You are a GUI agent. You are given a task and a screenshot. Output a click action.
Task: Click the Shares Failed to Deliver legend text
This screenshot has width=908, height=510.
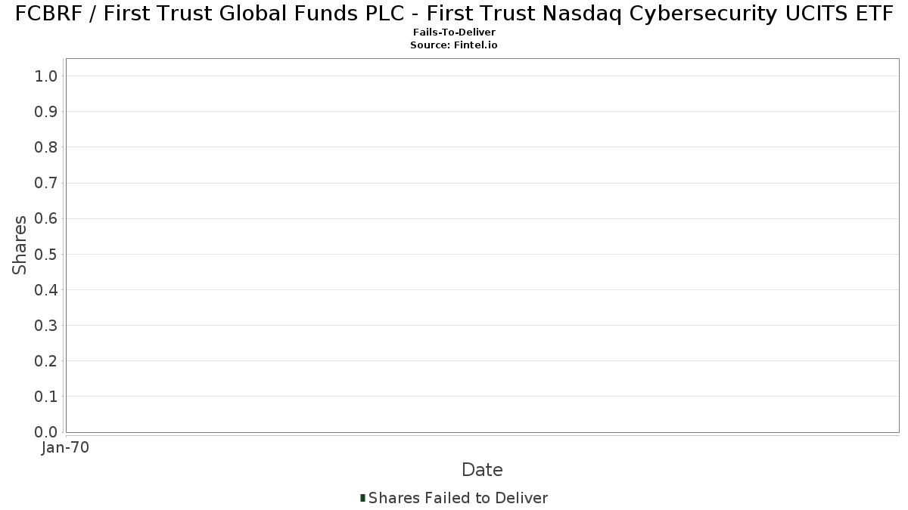(x=458, y=498)
